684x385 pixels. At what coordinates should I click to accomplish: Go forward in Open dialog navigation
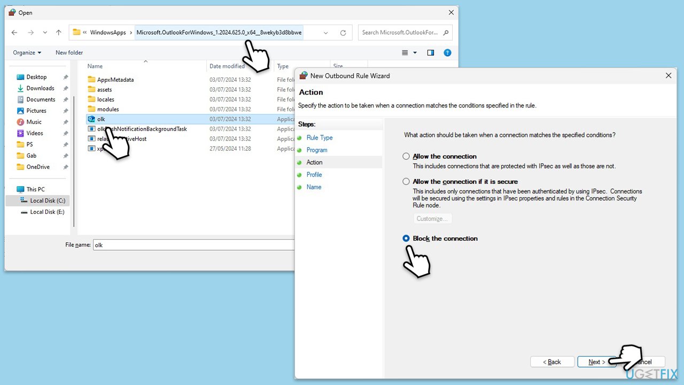coord(30,33)
